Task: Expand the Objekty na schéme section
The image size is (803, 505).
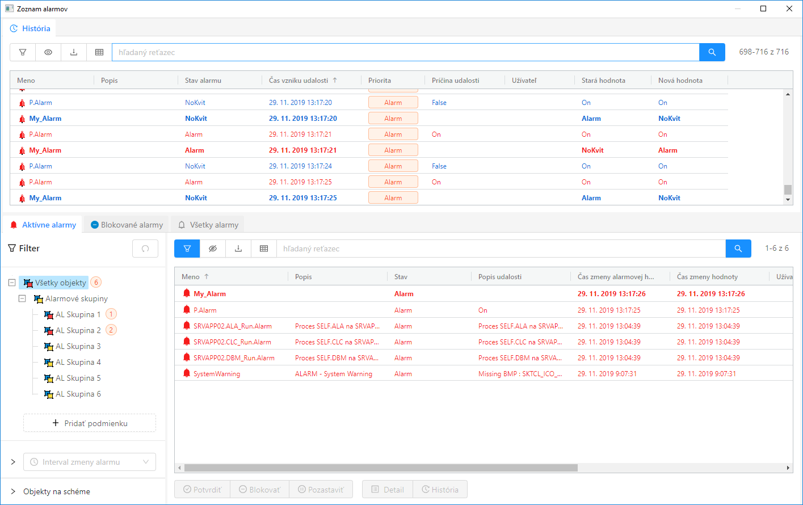Action: coord(13,491)
